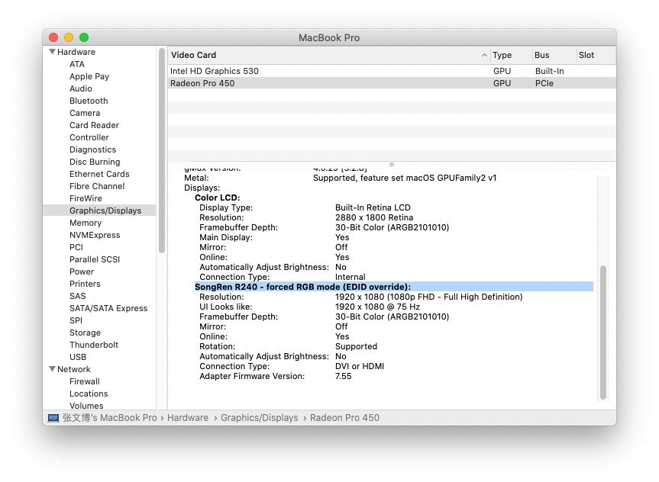Open Memory information

click(86, 223)
